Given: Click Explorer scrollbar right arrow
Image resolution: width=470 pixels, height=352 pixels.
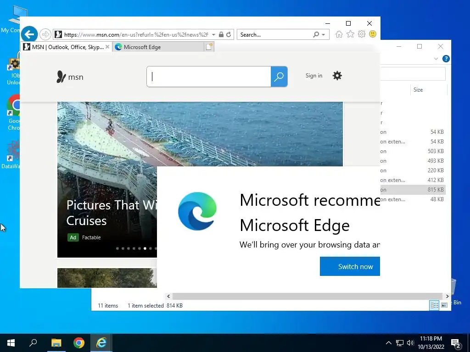Looking at the screenshot, I should point(447,297).
